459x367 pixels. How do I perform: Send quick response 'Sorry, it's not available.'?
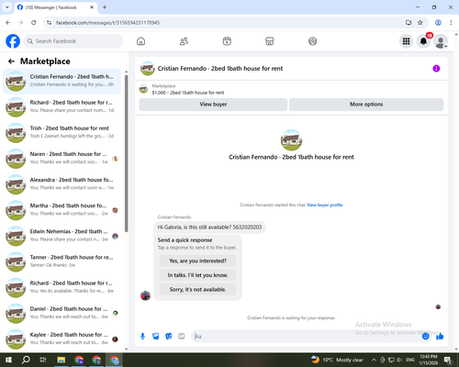[197, 289]
